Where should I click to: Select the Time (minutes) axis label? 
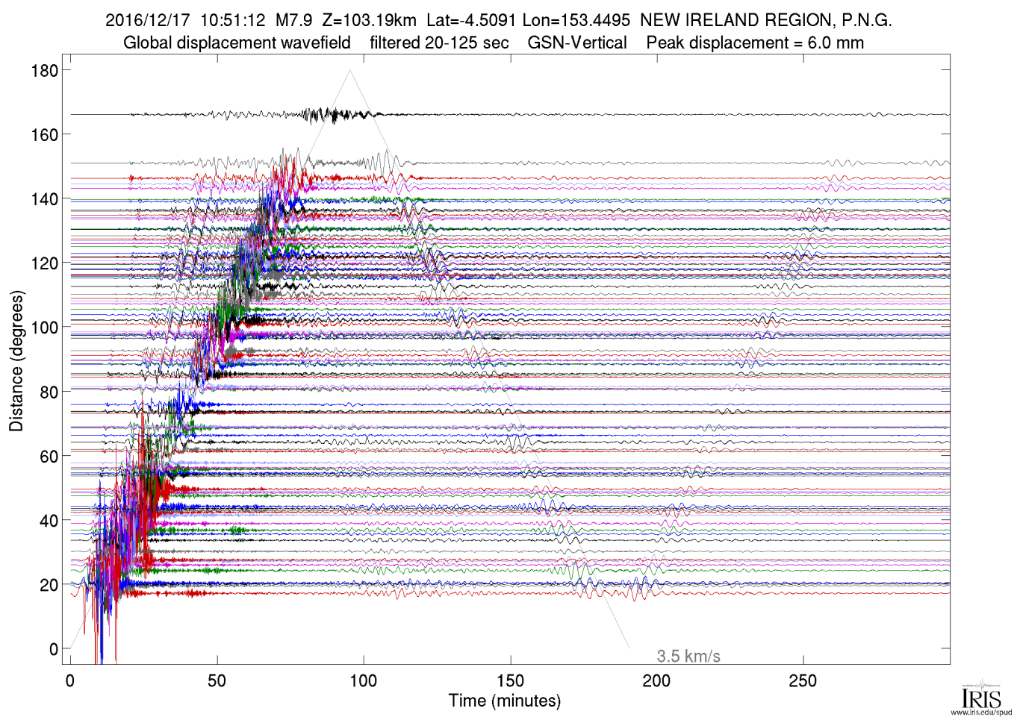point(505,701)
